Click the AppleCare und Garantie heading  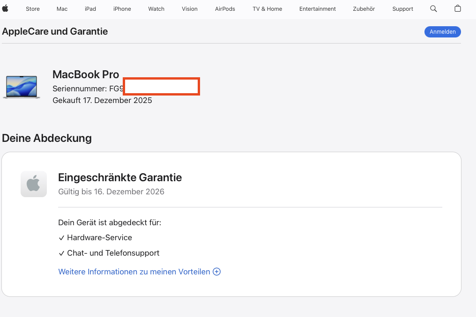55,31
